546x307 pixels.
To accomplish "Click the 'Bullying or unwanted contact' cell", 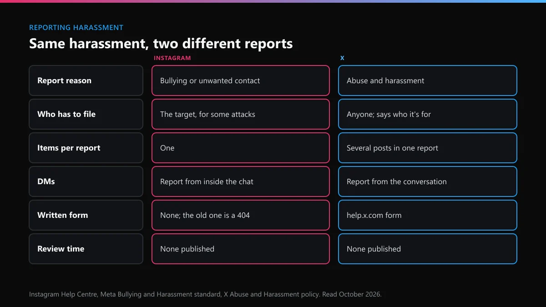I will [241, 81].
